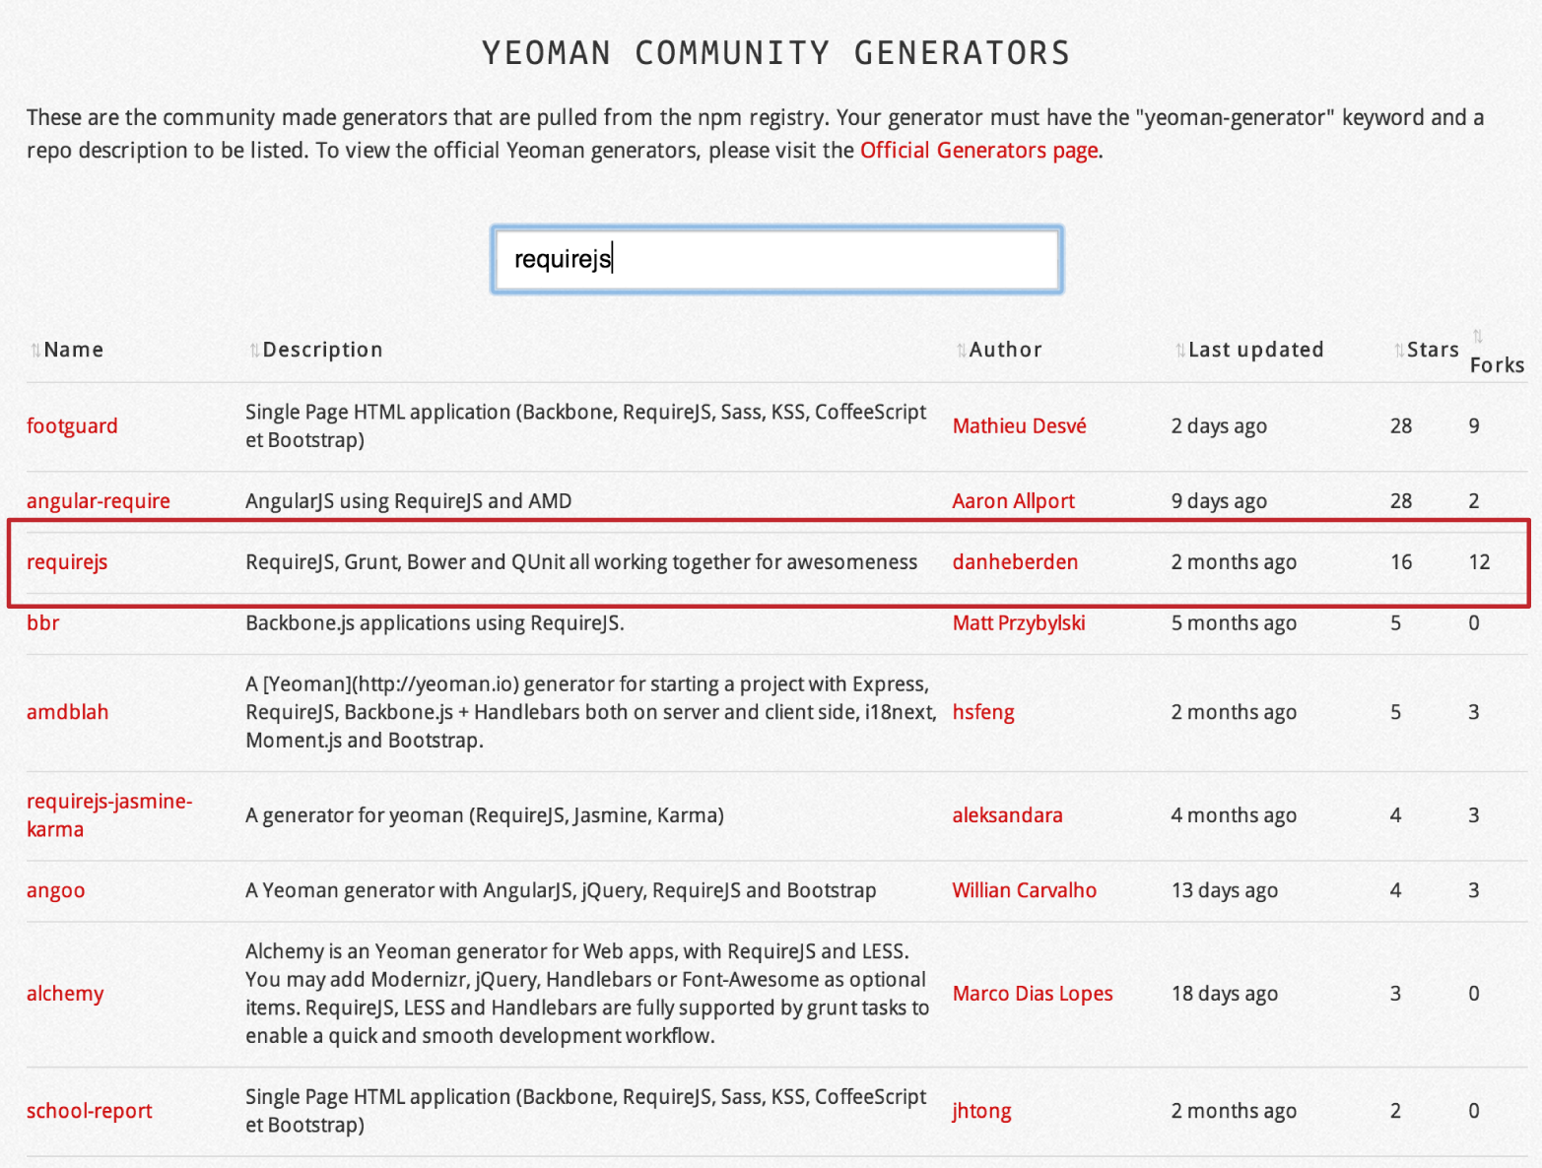The image size is (1542, 1168).
Task: Open the requirejs-jasmine-karma generator link
Action: (108, 815)
